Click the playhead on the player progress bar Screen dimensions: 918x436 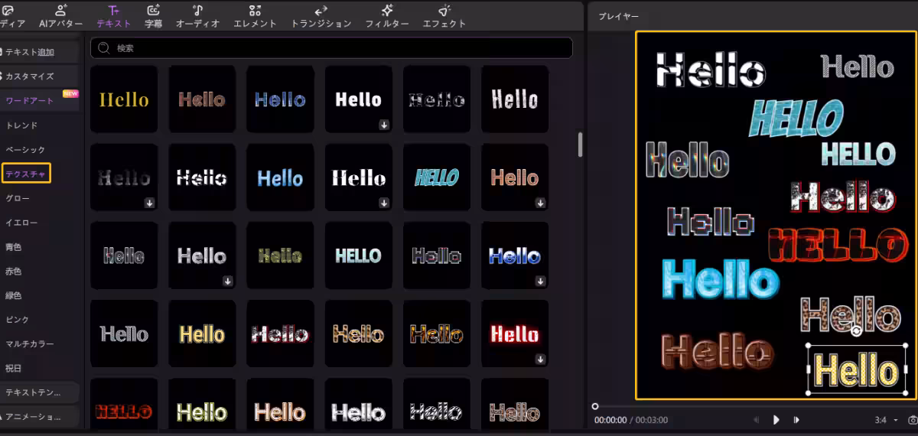[x=595, y=406]
